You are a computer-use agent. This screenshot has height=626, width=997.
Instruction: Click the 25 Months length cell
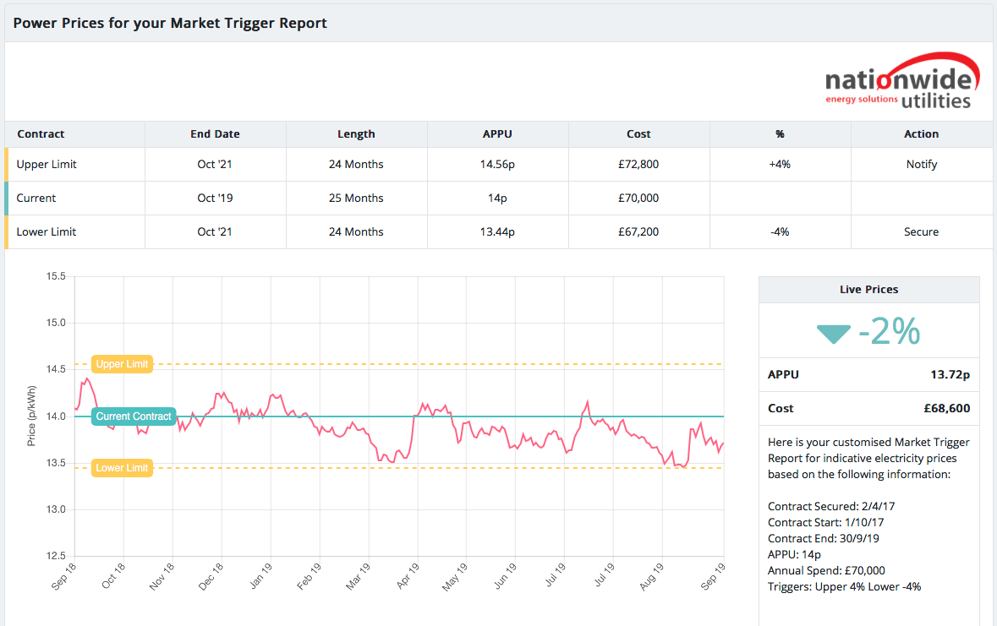(x=356, y=199)
